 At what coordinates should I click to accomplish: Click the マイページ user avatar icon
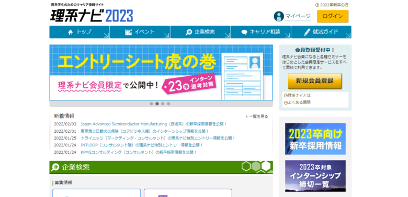pos(279,16)
